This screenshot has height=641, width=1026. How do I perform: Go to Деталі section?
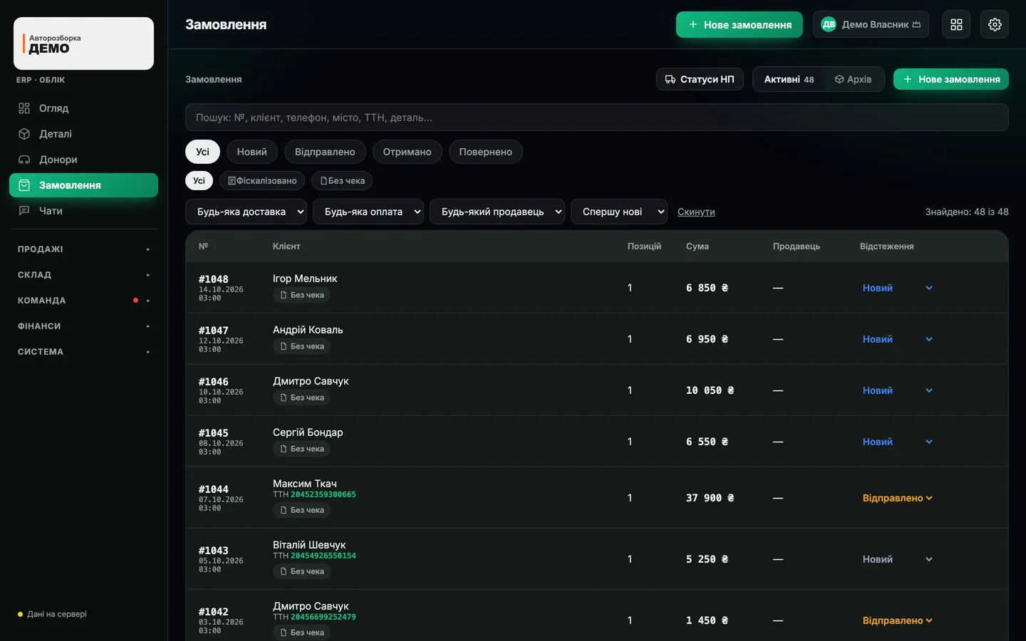click(83, 134)
